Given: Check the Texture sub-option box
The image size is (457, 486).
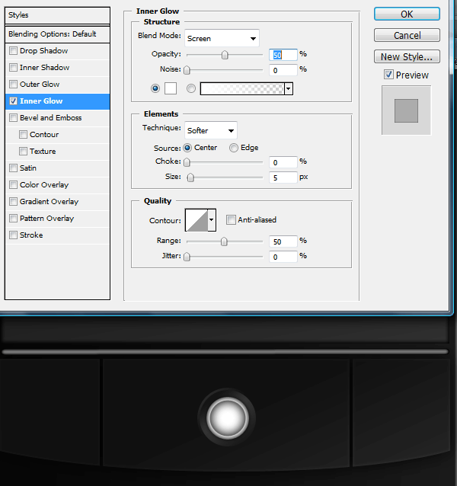Looking at the screenshot, I should click(24, 151).
